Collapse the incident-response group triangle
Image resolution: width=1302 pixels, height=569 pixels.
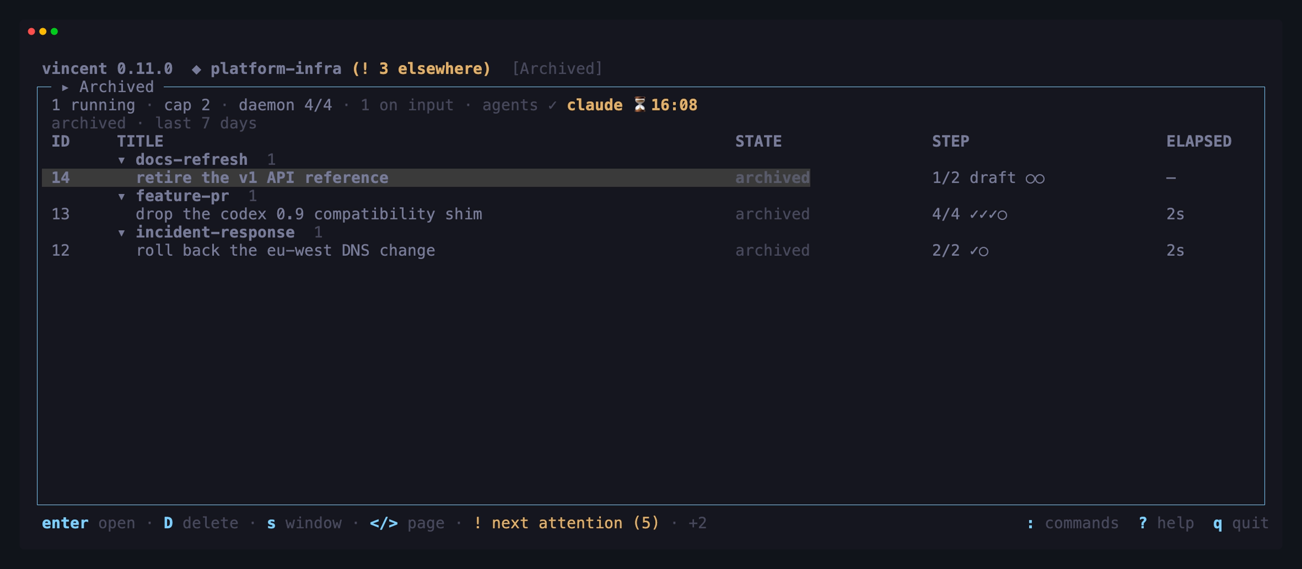click(122, 233)
